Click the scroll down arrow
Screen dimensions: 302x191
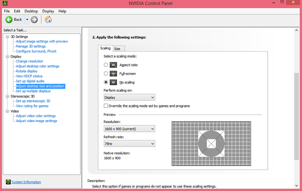pyautogui.click(x=296, y=186)
